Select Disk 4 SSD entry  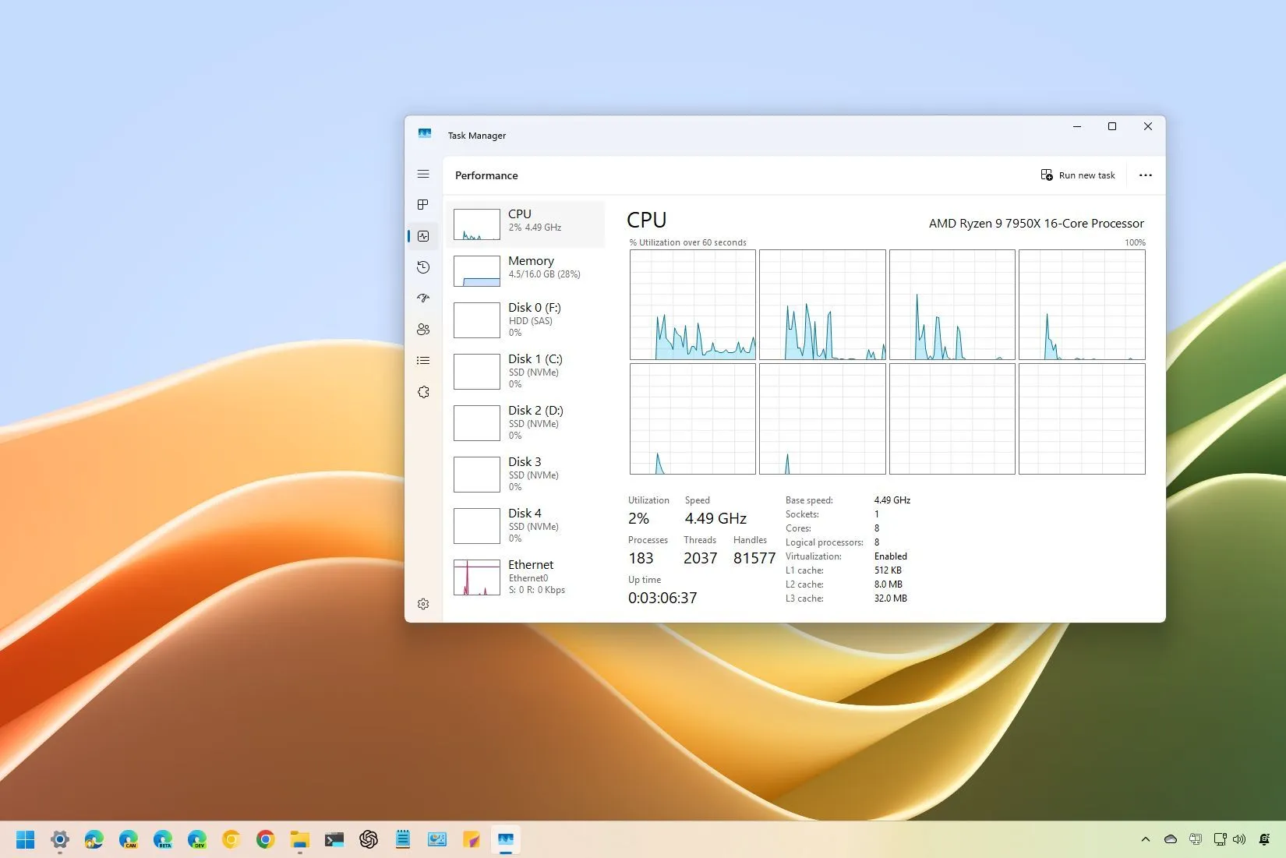tap(525, 526)
